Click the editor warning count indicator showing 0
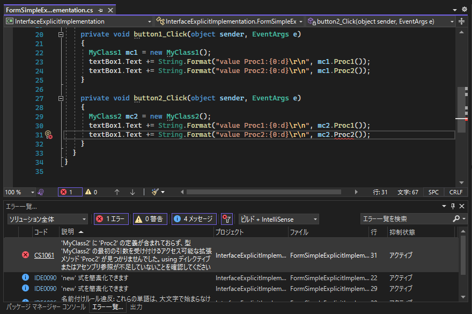The height and width of the screenshot is (314, 472). point(91,192)
